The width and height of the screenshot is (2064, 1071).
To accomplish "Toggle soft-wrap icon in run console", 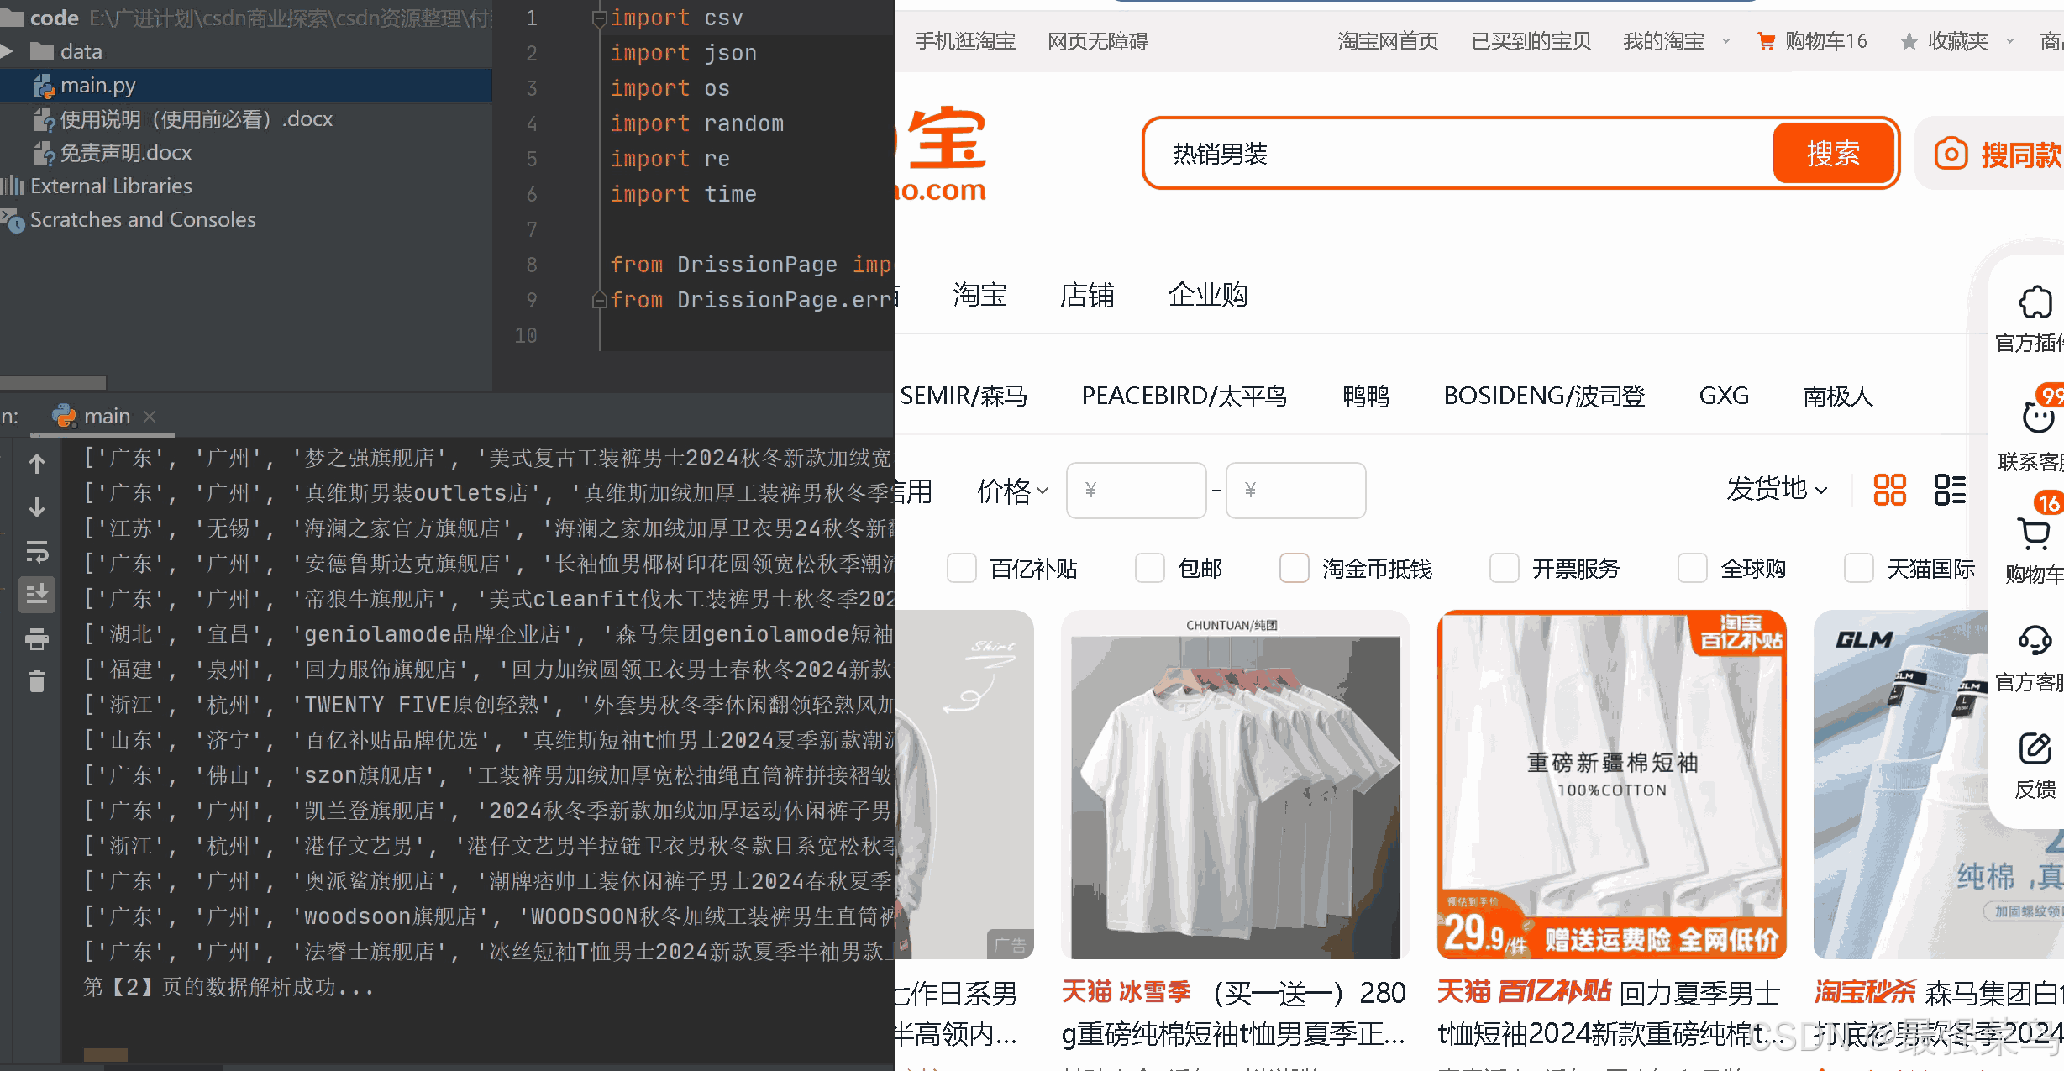I will pos(37,551).
